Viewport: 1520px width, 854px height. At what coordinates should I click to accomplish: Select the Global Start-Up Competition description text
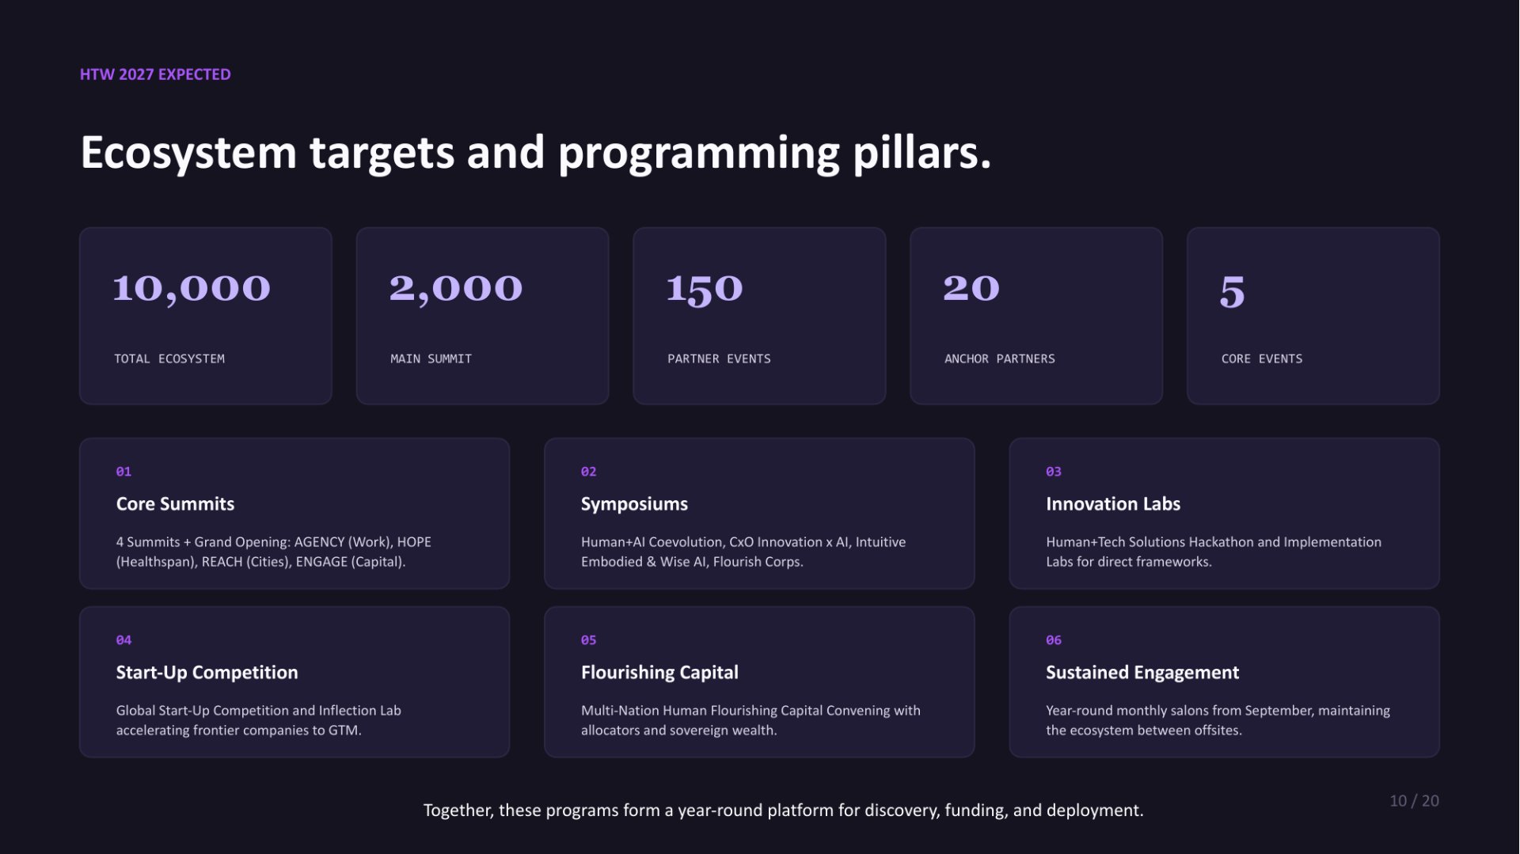[259, 720]
